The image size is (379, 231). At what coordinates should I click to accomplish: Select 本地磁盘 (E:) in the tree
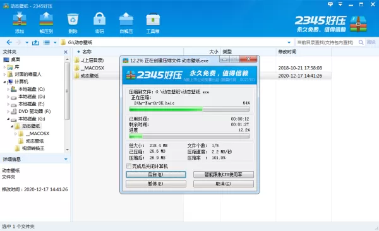(x=32, y=104)
